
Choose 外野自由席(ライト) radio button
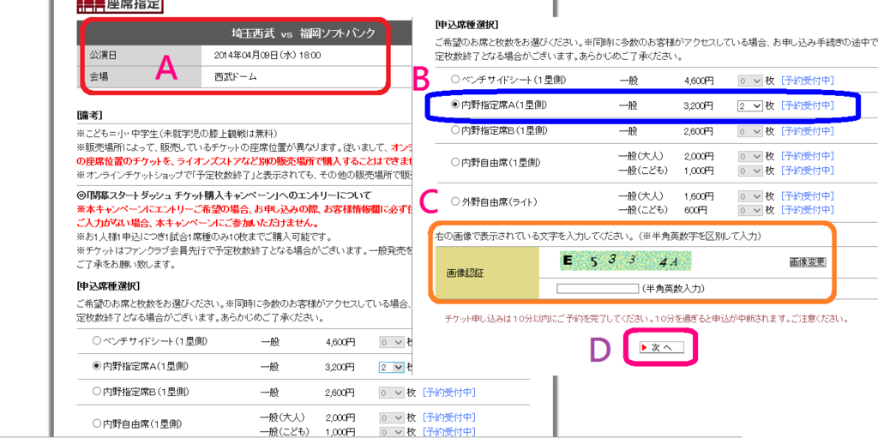(455, 202)
